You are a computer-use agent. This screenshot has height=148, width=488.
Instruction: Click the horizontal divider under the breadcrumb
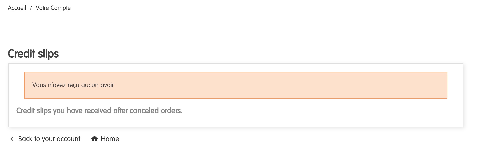(244, 27)
